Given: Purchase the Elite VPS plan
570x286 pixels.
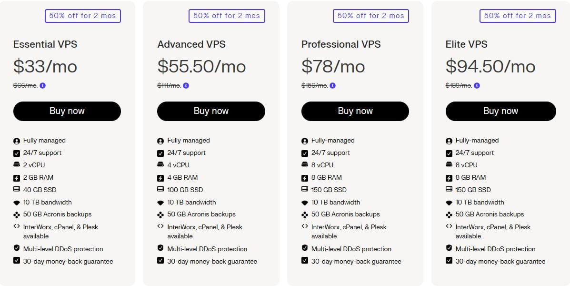Looking at the screenshot, I should click(500, 111).
